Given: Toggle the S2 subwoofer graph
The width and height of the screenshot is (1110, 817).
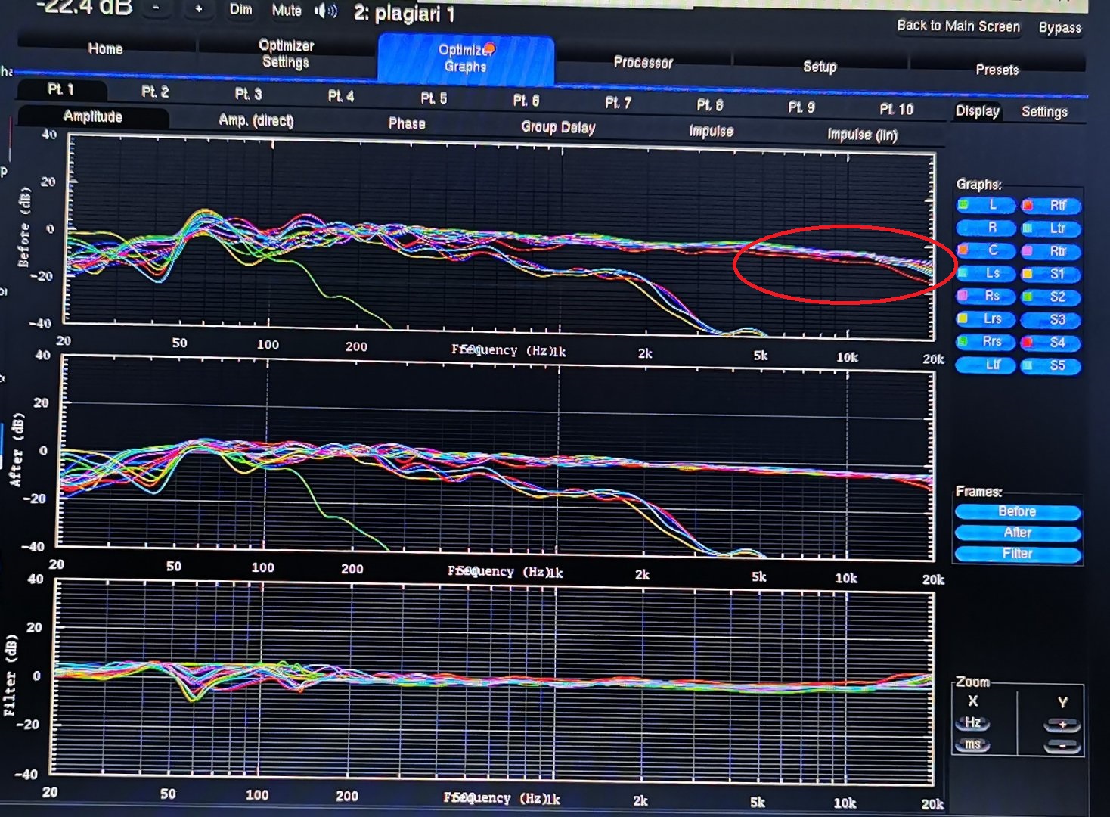Looking at the screenshot, I should [x=1051, y=297].
